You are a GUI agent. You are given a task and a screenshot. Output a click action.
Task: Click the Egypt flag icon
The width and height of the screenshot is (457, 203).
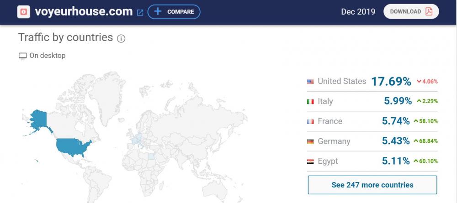pyautogui.click(x=310, y=162)
